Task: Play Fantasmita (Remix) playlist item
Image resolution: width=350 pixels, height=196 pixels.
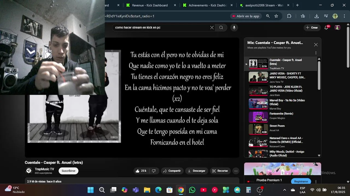Action: [x=281, y=117]
